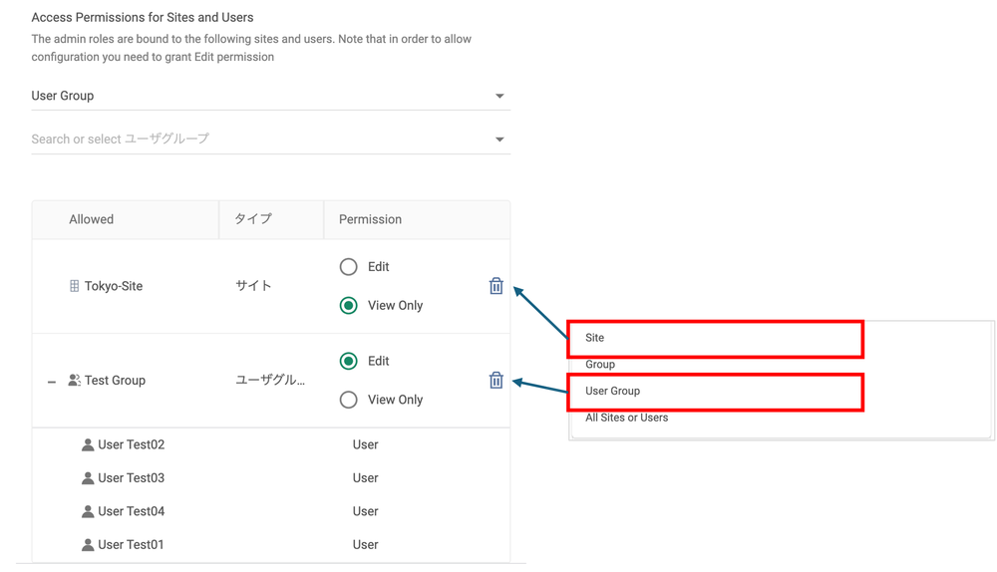Collapse the Test Group member list
Image resolution: width=997 pixels, height=572 pixels.
point(52,382)
